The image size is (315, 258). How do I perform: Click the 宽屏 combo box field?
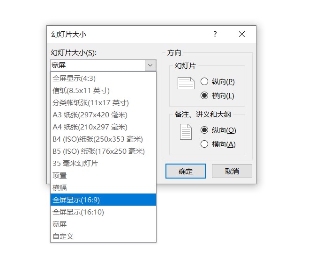click(98, 65)
